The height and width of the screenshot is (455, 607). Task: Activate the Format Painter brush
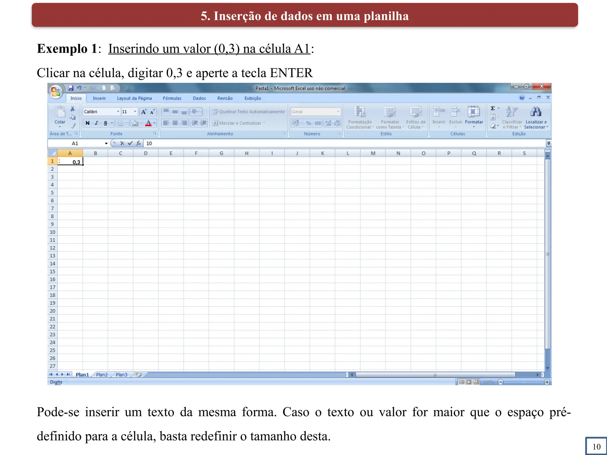pos(73,126)
